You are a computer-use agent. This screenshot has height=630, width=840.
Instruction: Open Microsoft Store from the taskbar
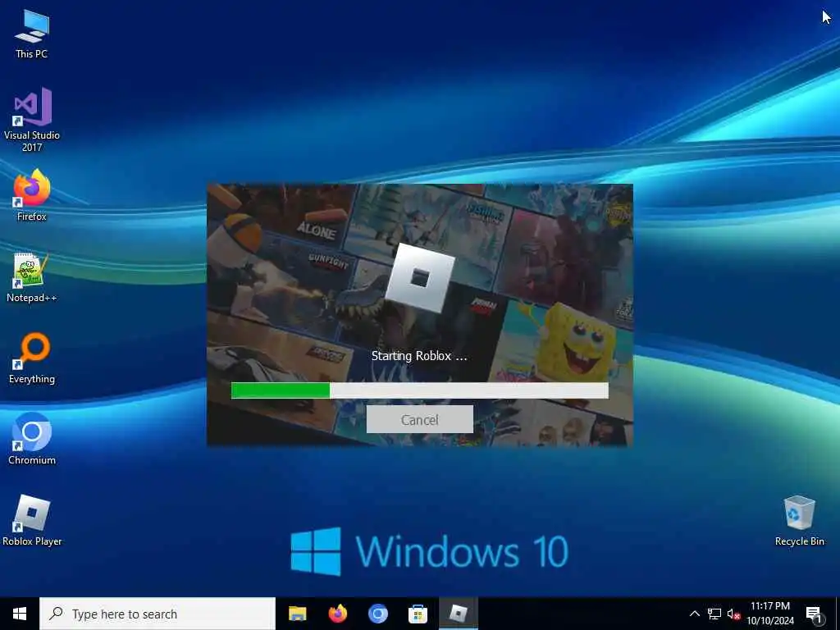tap(418, 614)
